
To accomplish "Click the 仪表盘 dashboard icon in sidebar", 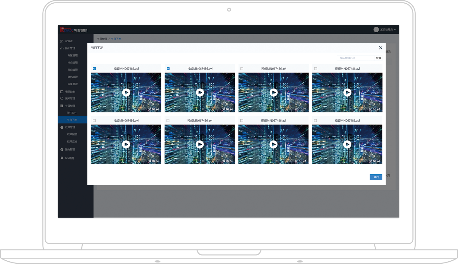I will click(62, 41).
